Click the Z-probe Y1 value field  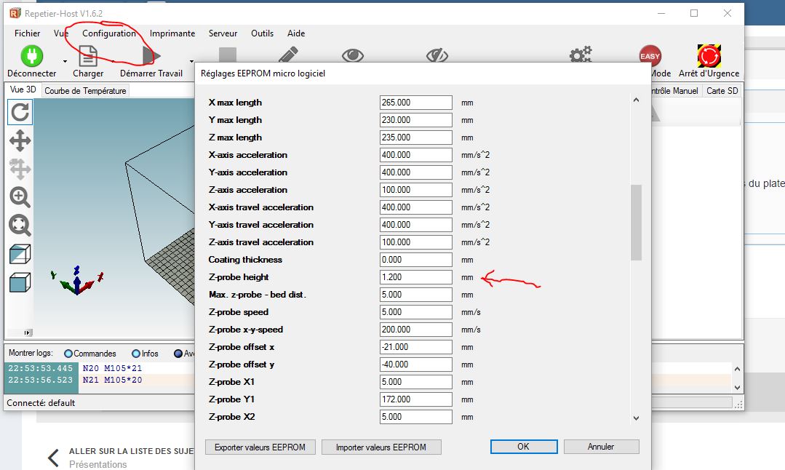(415, 399)
